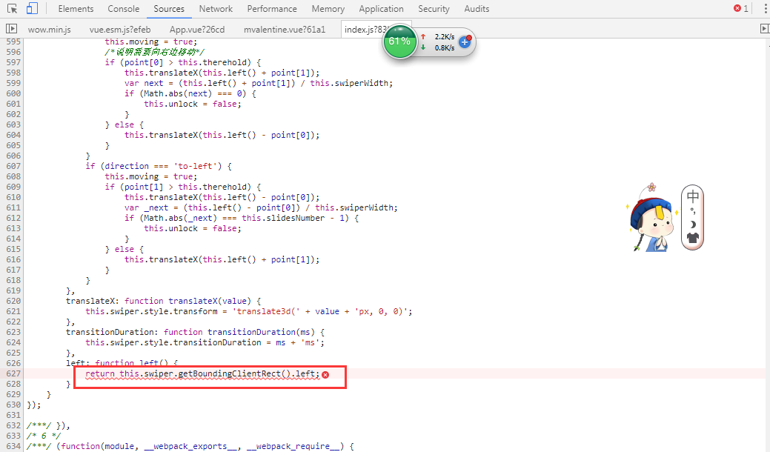Click the red upload speed arrow
The height and width of the screenshot is (452, 770).
pos(423,37)
